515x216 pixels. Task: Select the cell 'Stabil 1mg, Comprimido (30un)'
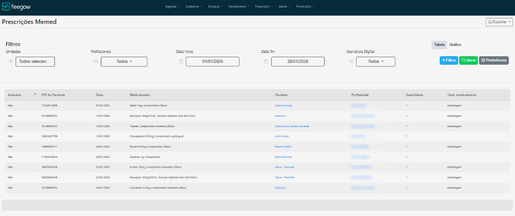point(149,105)
